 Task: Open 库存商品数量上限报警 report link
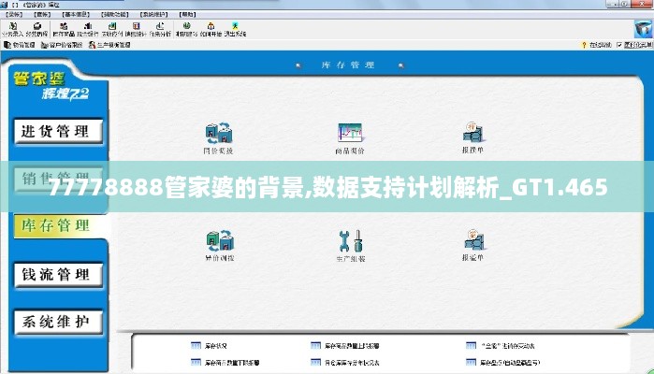tap(345, 346)
